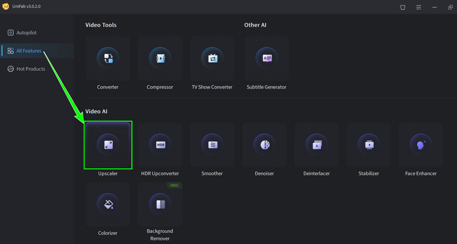This screenshot has width=457, height=244.
Task: Launch the Upscaler tool
Action: [108, 145]
